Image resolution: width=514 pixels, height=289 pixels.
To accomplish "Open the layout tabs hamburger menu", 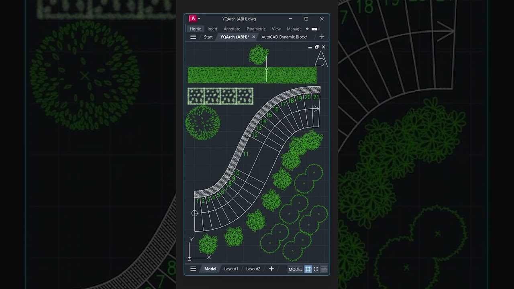I will (193, 269).
